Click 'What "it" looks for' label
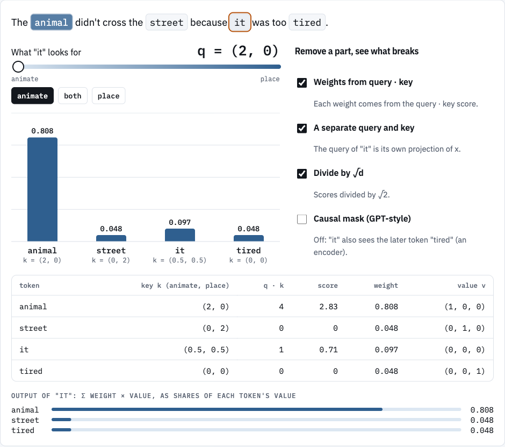505x447 pixels. point(46,52)
